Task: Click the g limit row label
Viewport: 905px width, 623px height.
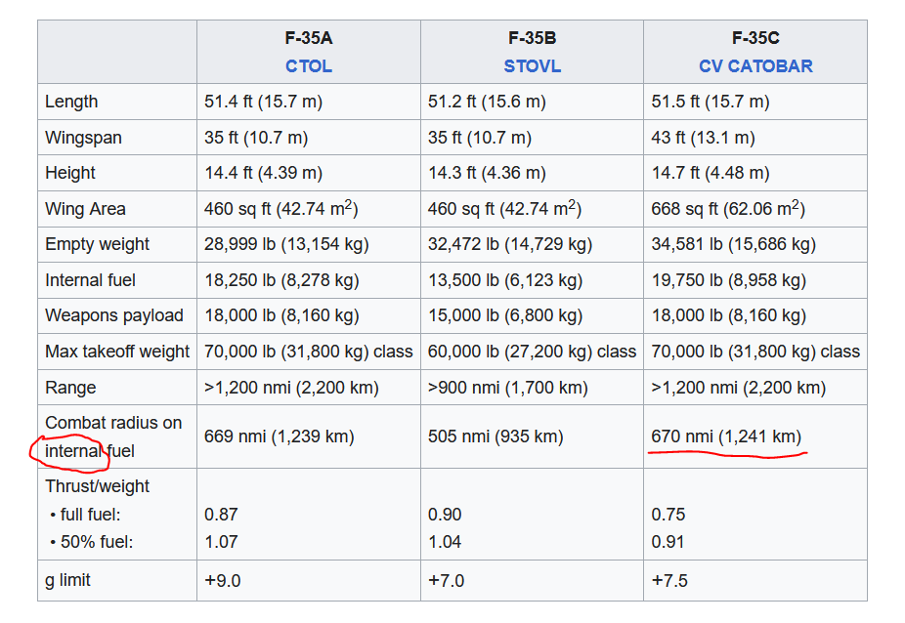Action: click(x=67, y=580)
